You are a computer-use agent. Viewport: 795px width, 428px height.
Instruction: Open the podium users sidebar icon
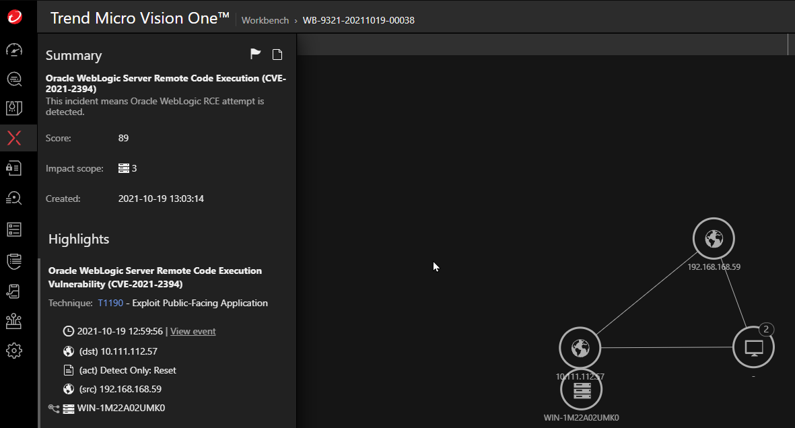tap(14, 321)
